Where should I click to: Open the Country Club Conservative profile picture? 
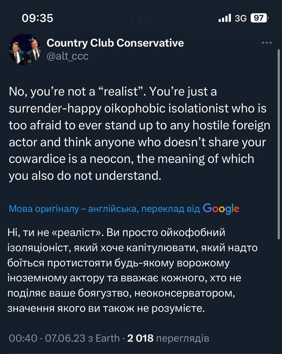[24, 50]
